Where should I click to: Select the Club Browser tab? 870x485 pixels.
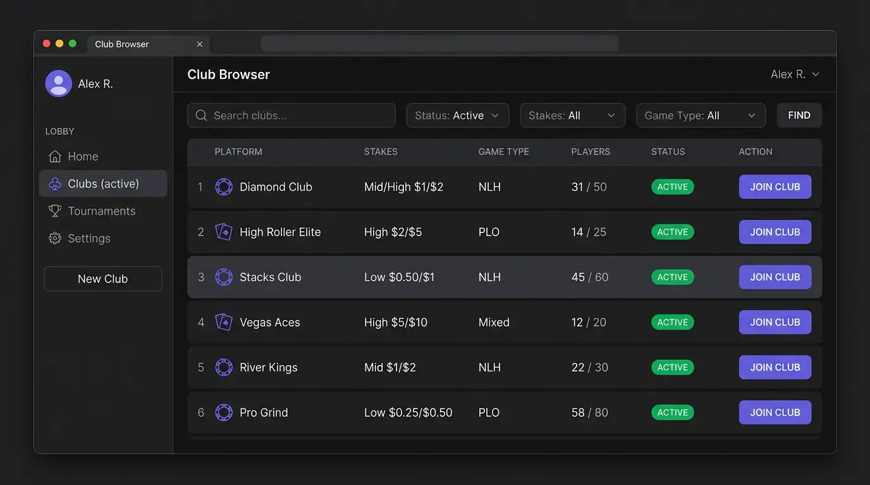click(x=121, y=44)
